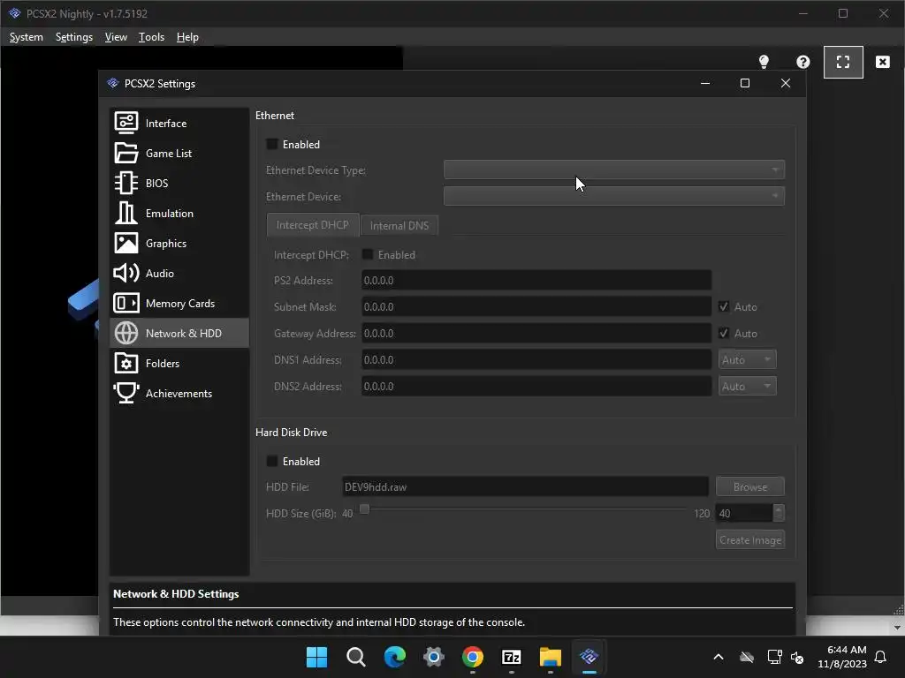The image size is (905, 678).
Task: Click the cloud sync tray icon
Action: (746, 657)
